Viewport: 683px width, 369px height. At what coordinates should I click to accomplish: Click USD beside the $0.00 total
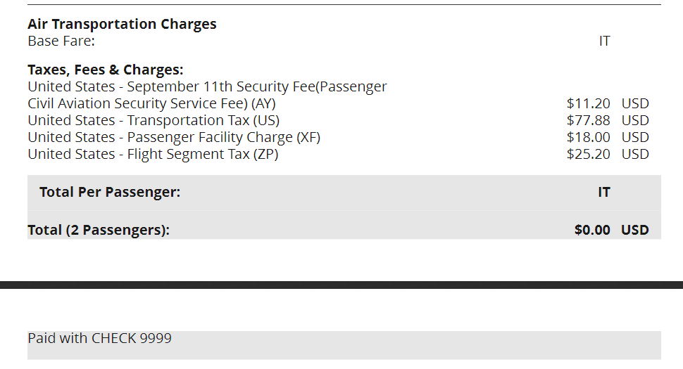click(634, 230)
